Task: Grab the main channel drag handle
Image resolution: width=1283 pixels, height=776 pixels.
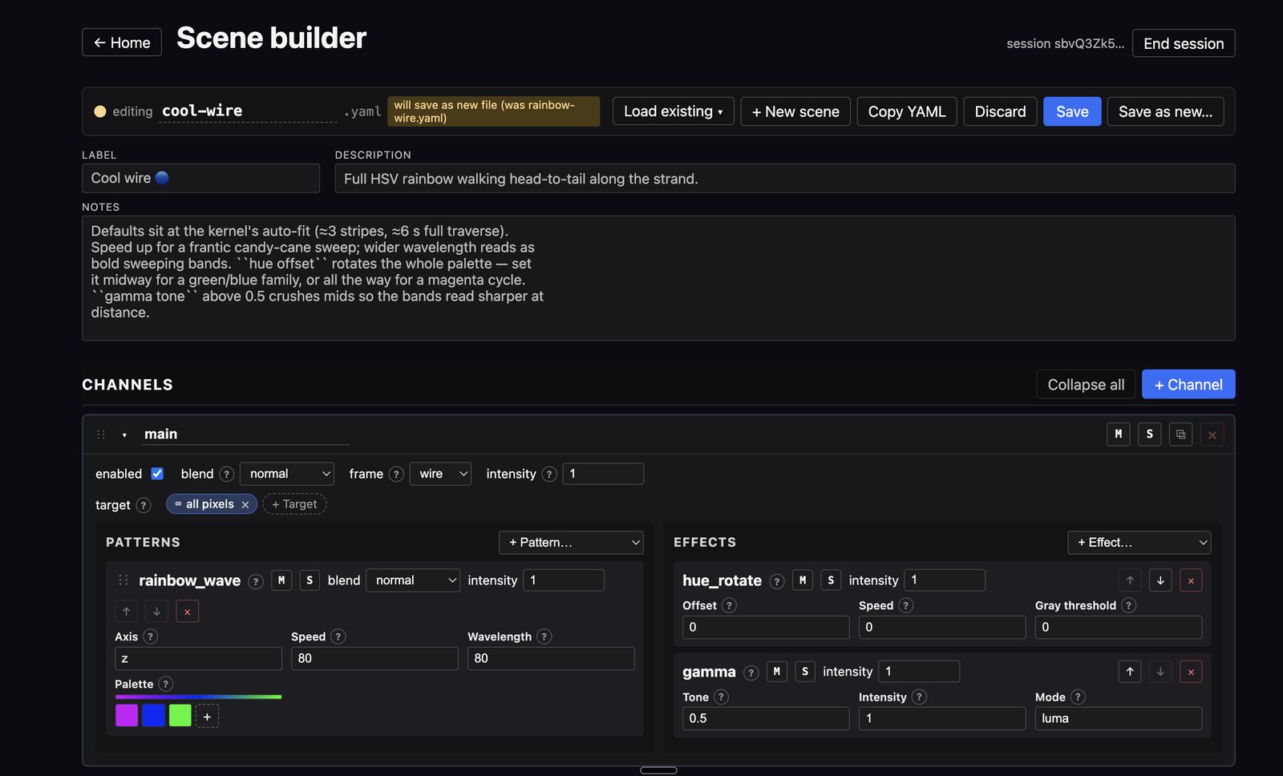Action: pyautogui.click(x=101, y=434)
